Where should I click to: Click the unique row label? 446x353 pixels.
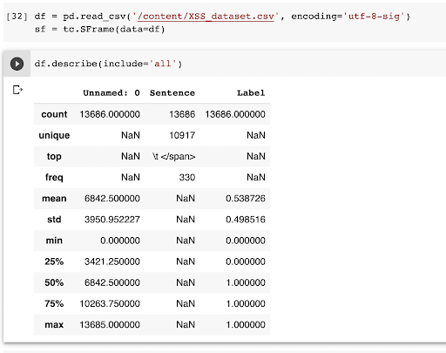[x=54, y=135]
